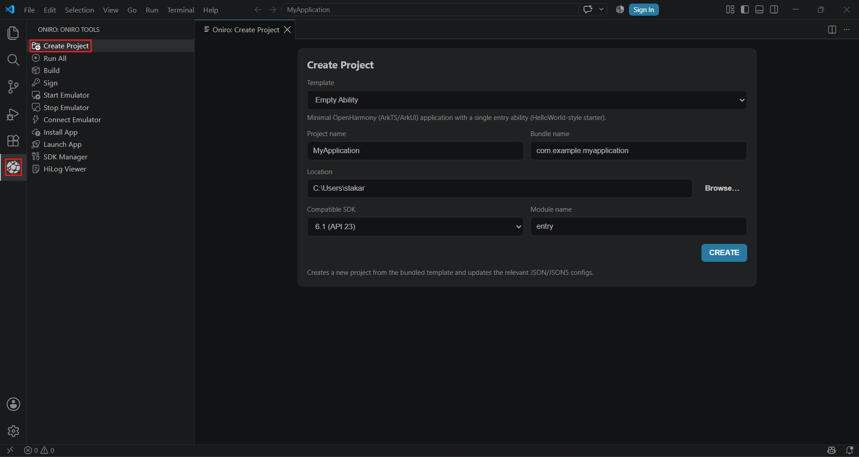Toggle the secondary side bar
This screenshot has height=457, width=859.
[x=774, y=9]
